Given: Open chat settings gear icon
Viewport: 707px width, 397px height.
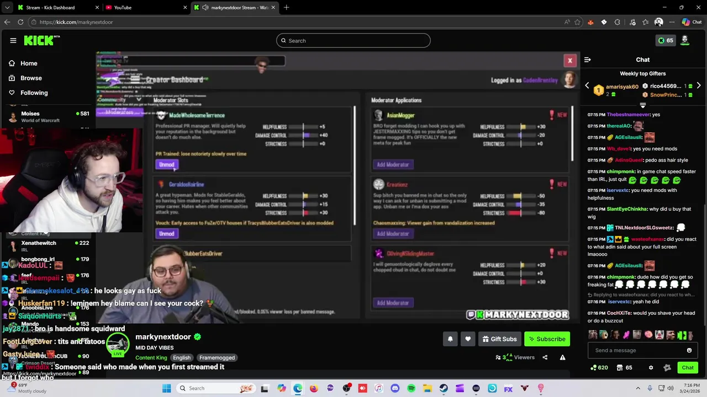Looking at the screenshot, I should coord(651,368).
